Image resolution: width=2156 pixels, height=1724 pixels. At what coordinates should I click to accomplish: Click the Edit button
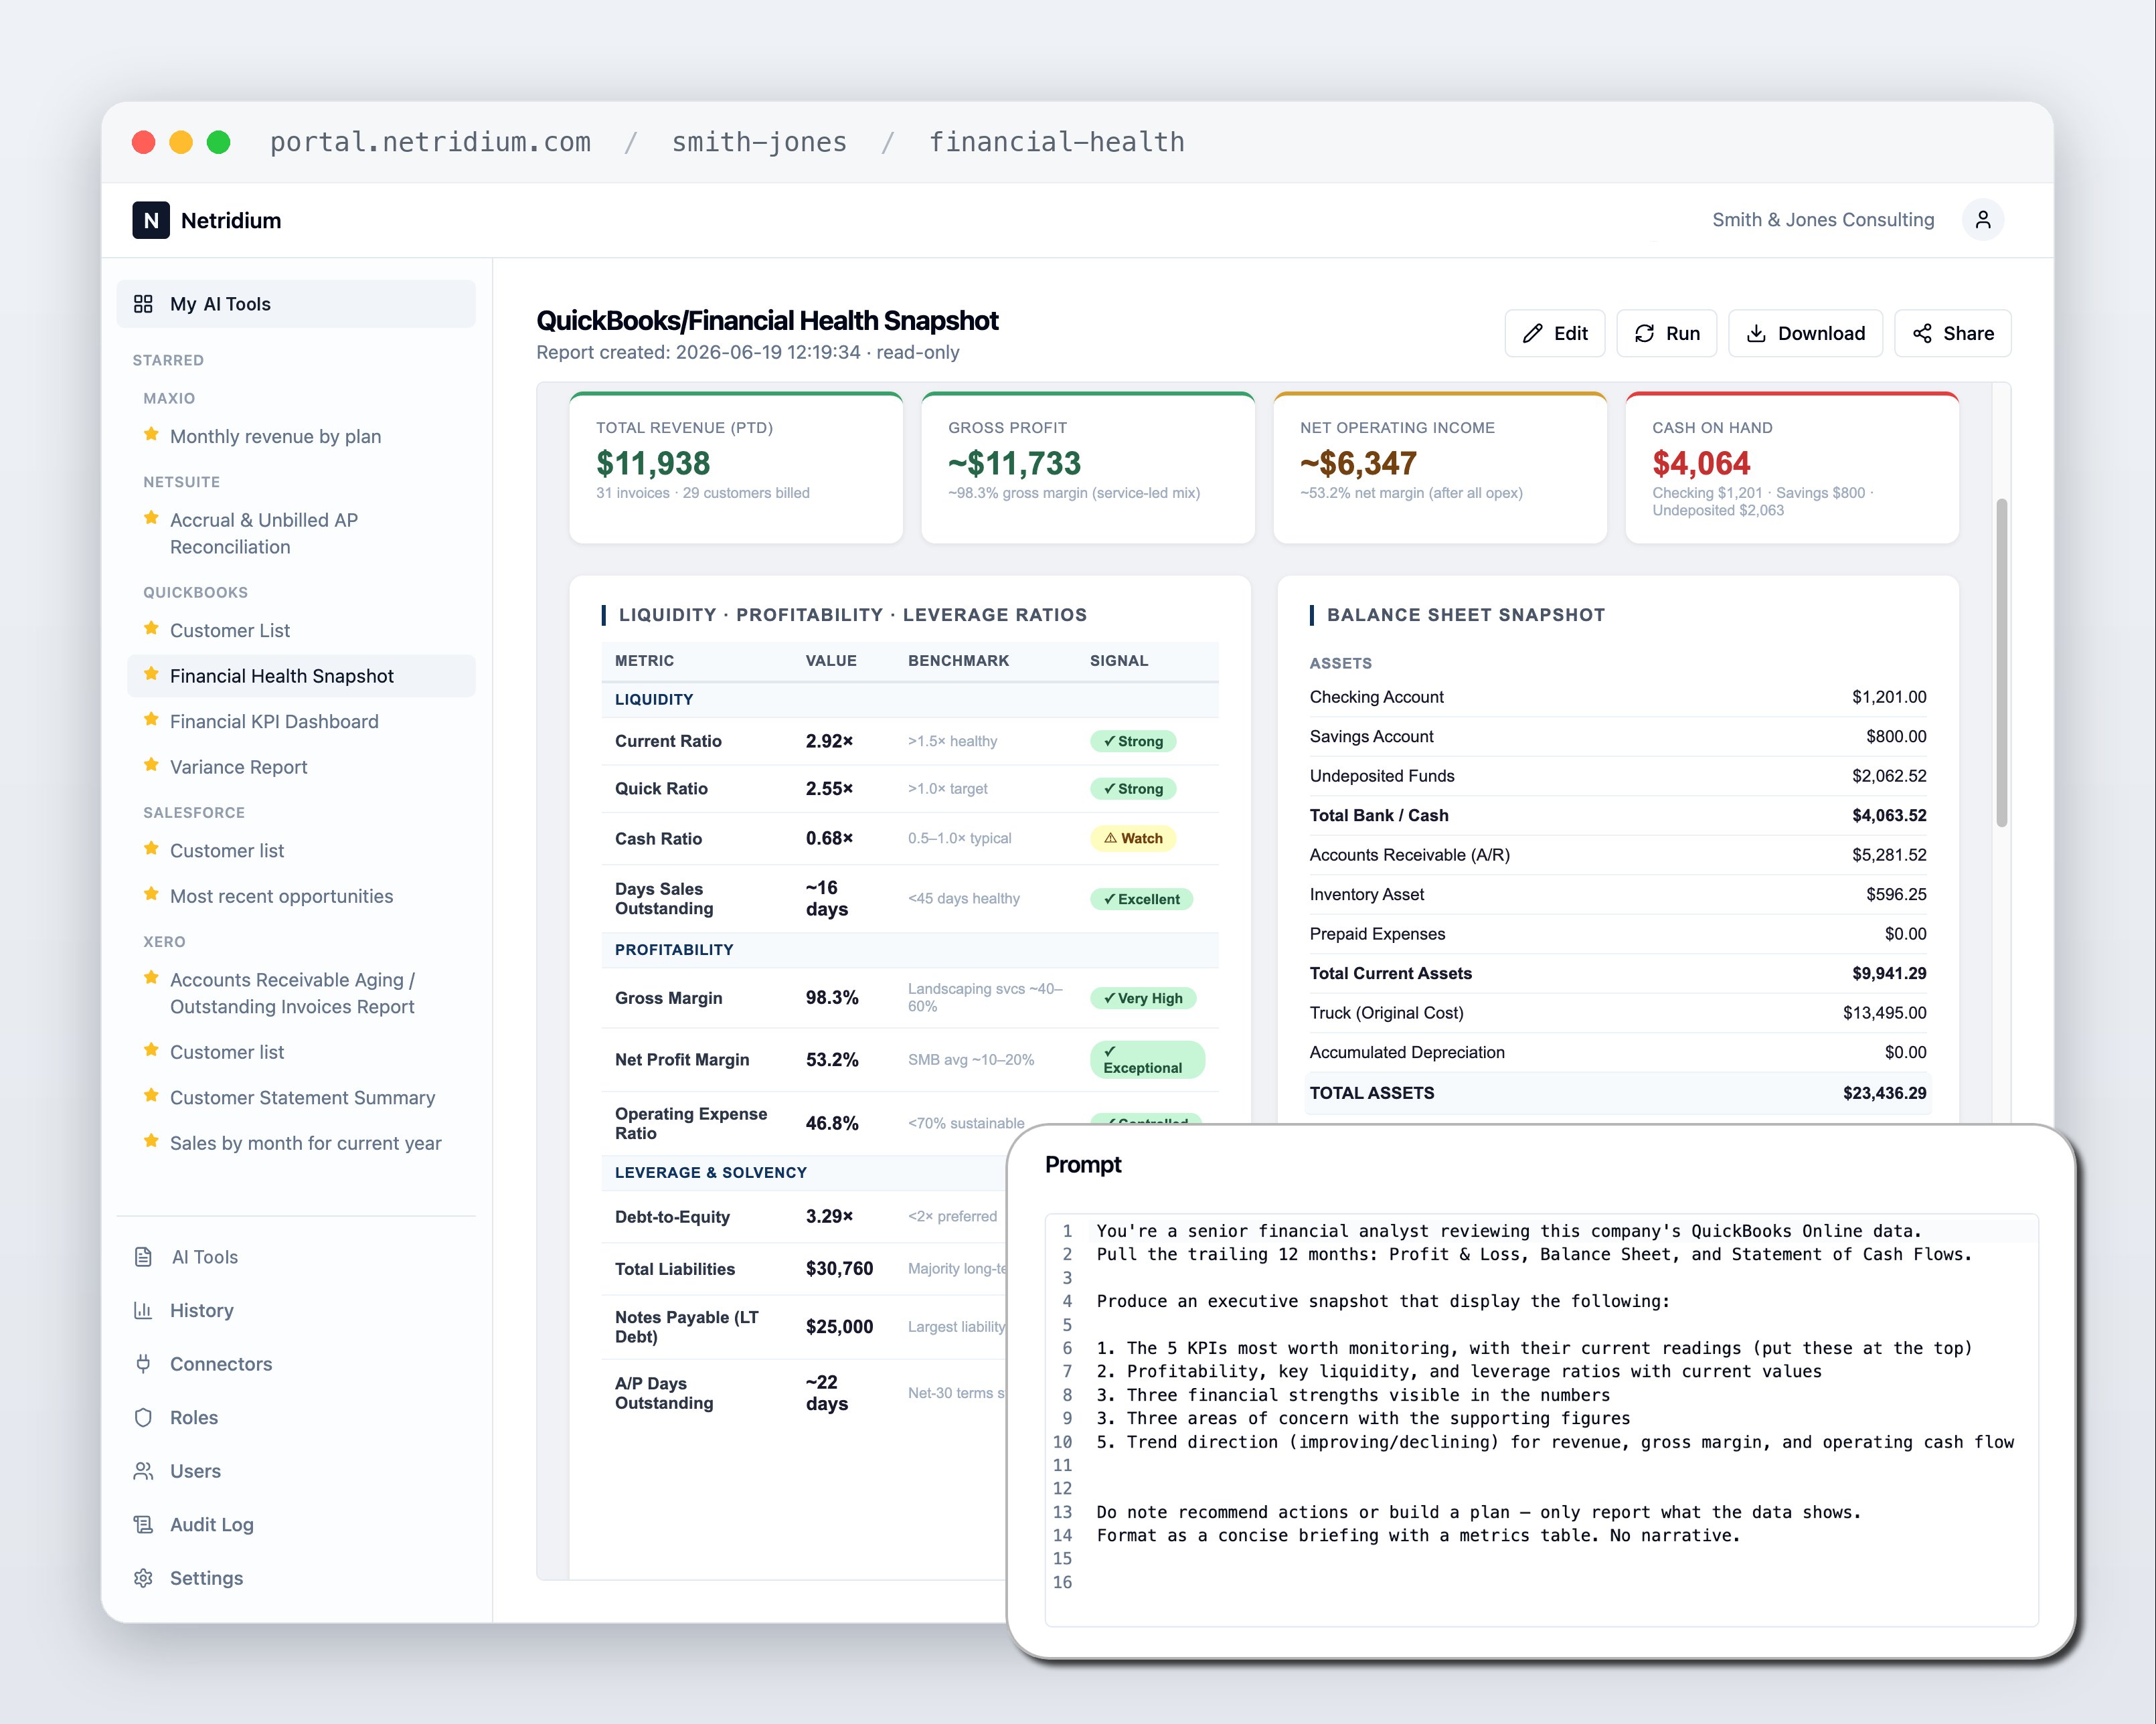pyautogui.click(x=1554, y=333)
